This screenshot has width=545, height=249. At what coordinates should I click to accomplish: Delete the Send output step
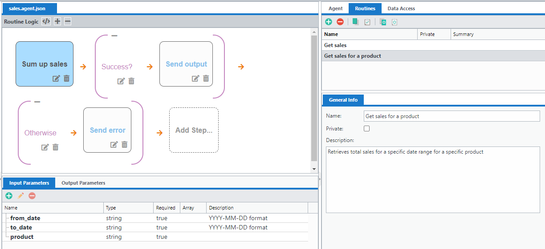(x=206, y=79)
